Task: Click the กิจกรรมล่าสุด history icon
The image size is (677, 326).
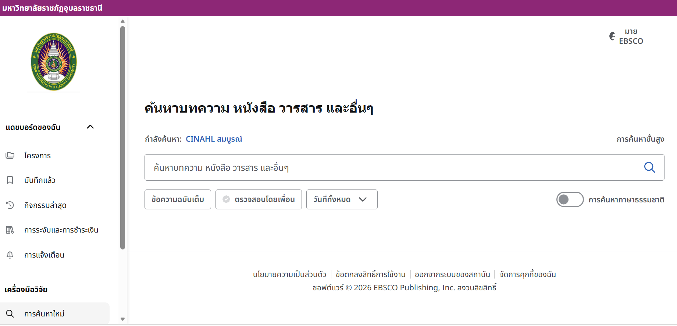Action: [x=10, y=205]
